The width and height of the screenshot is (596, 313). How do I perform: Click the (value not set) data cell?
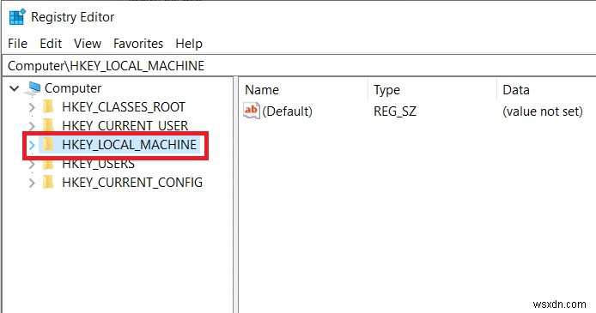[543, 111]
